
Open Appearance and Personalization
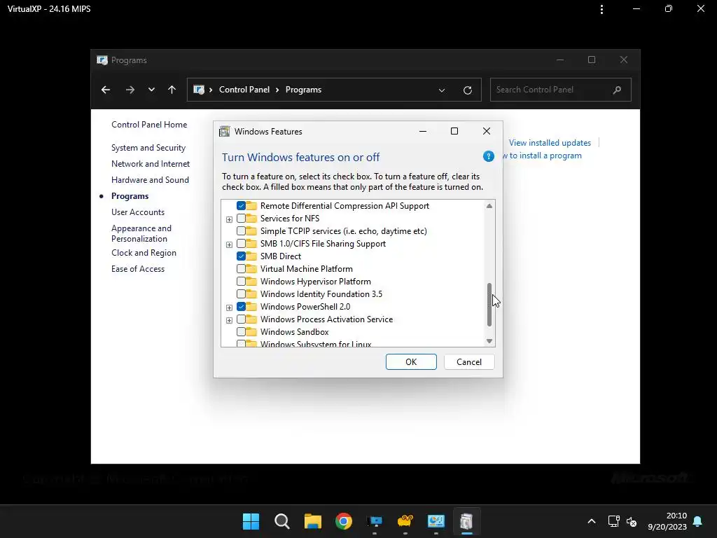141,233
